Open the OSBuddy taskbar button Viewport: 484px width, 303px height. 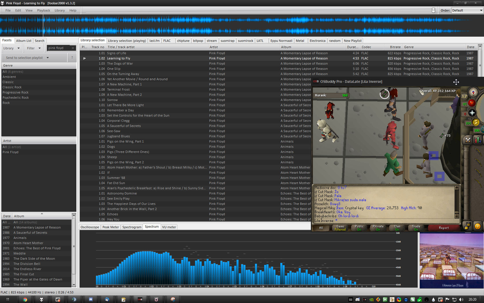click(x=140, y=300)
